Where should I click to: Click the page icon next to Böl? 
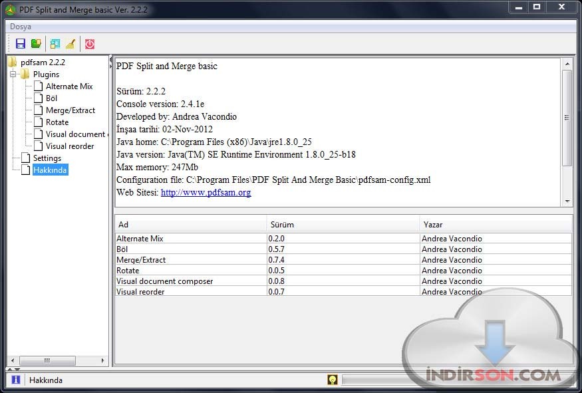38,98
